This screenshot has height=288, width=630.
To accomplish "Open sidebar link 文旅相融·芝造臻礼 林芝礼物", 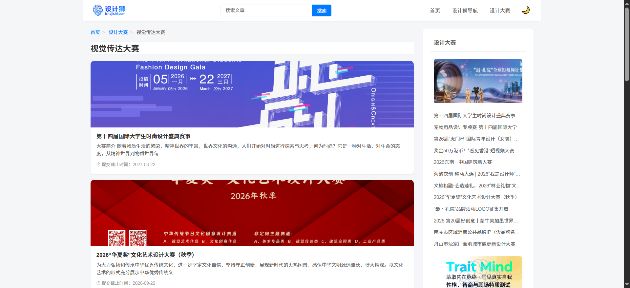I will (477, 186).
